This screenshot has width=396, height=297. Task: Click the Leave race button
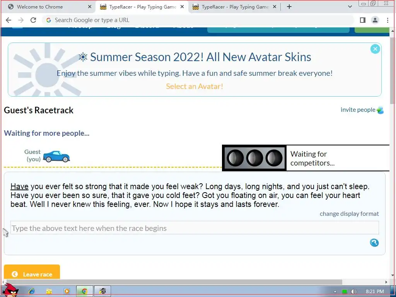click(32, 272)
